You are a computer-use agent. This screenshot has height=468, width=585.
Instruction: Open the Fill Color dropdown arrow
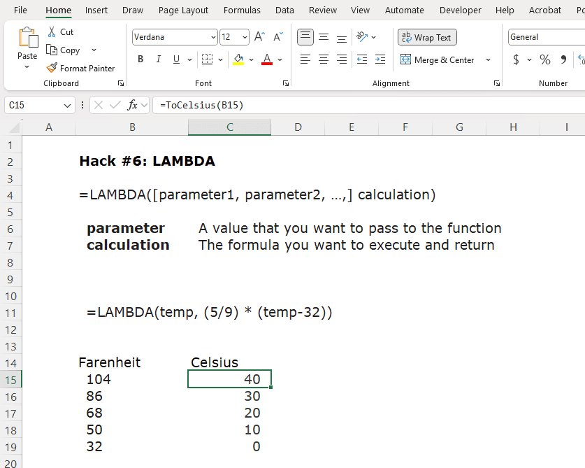pos(250,59)
